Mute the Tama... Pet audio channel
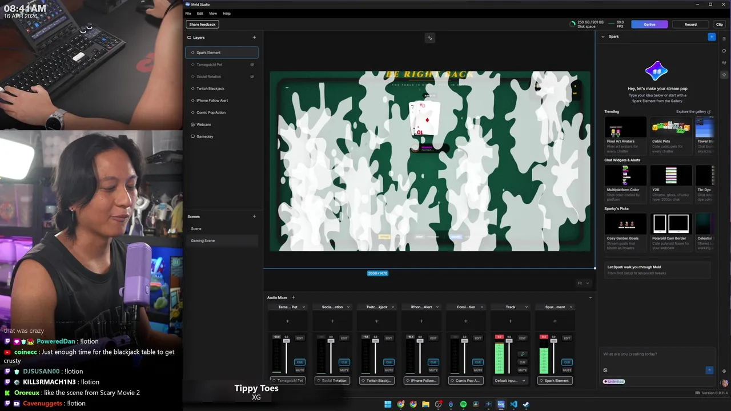731x411 pixels. [x=300, y=370]
